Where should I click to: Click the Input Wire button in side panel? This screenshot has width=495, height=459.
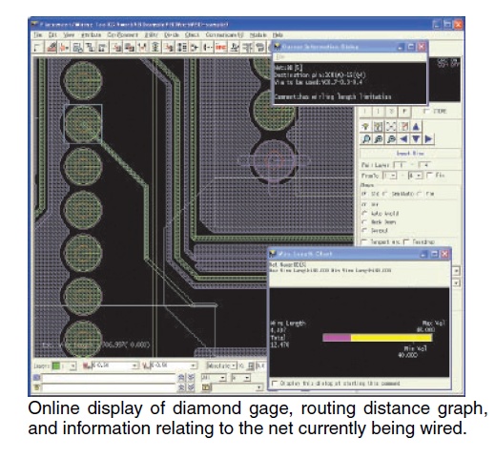click(x=410, y=154)
